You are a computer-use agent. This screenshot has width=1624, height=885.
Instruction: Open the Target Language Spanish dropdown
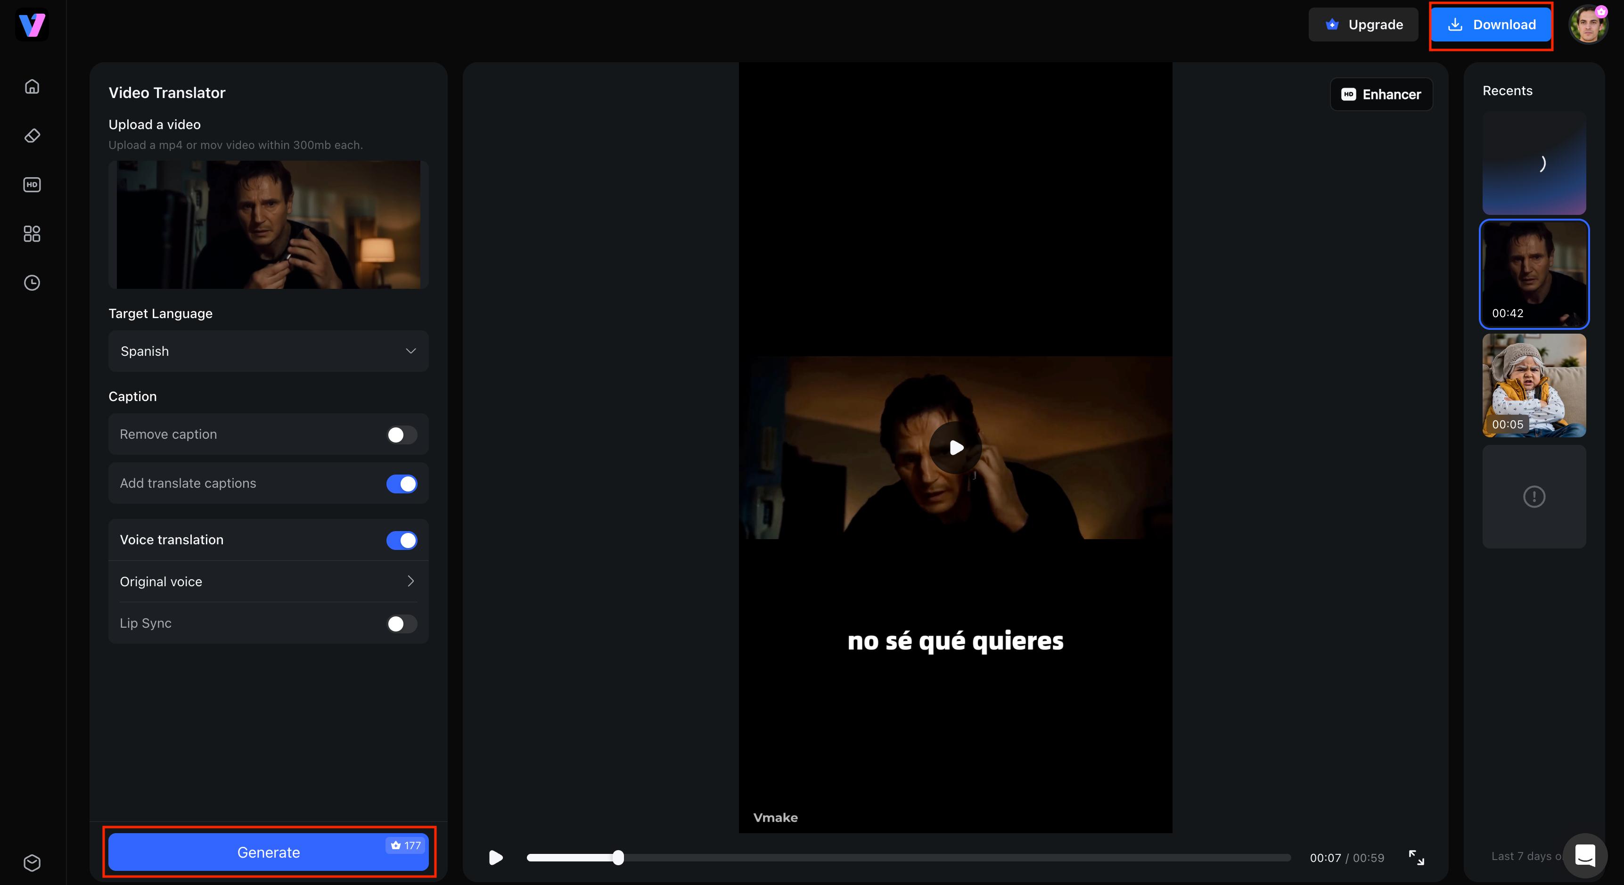tap(269, 351)
